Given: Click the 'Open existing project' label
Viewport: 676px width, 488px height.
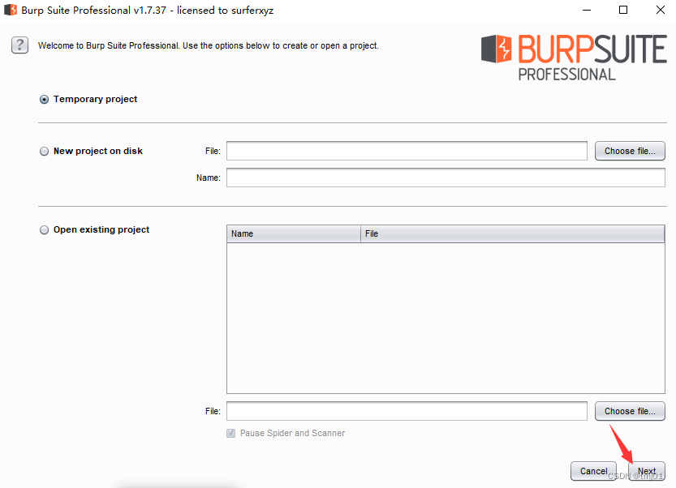Looking at the screenshot, I should (101, 229).
